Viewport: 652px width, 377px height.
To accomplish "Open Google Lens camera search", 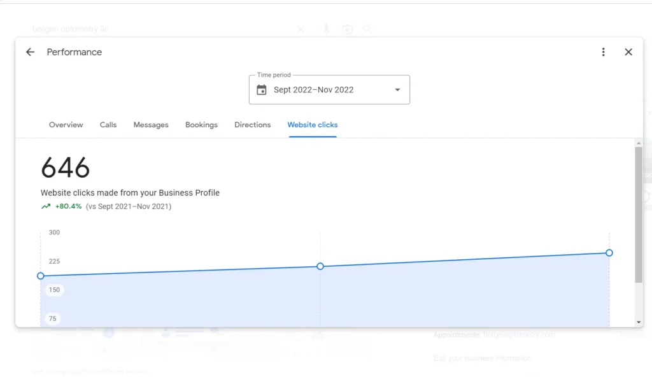I will (x=347, y=29).
